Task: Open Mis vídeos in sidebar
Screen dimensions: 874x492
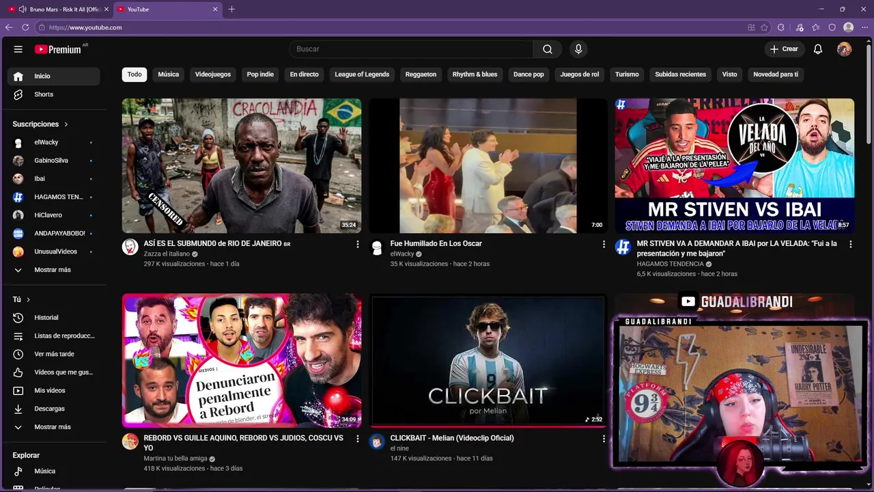Action: point(54,390)
